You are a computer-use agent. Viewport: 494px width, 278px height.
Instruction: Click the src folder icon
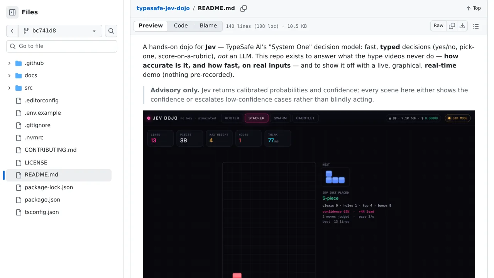coord(19,88)
